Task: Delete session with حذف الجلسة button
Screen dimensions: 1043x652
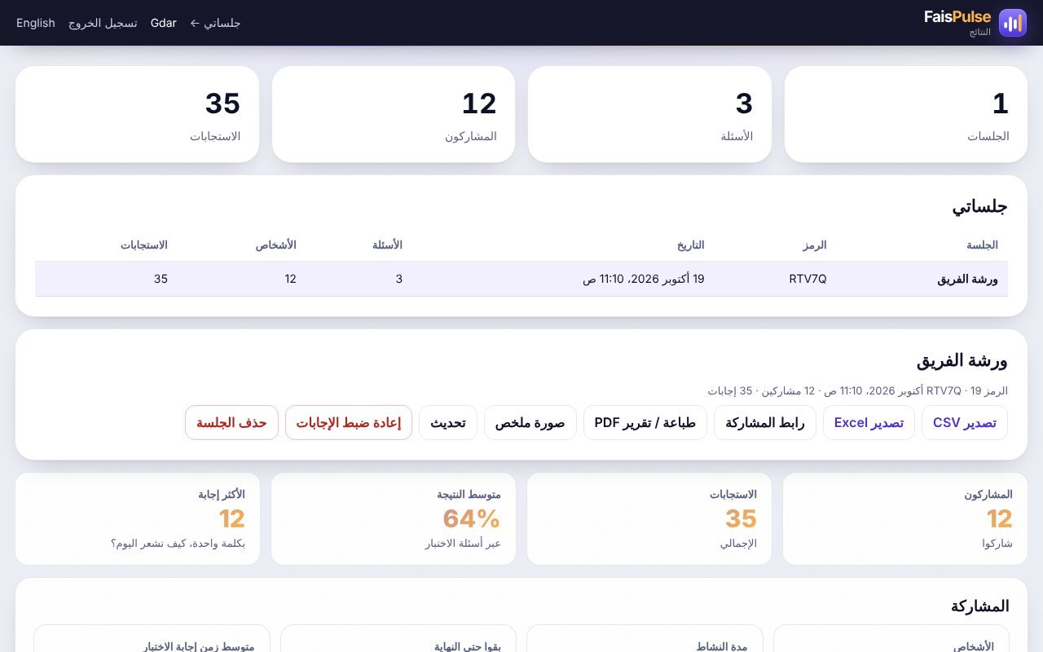Action: point(232,422)
